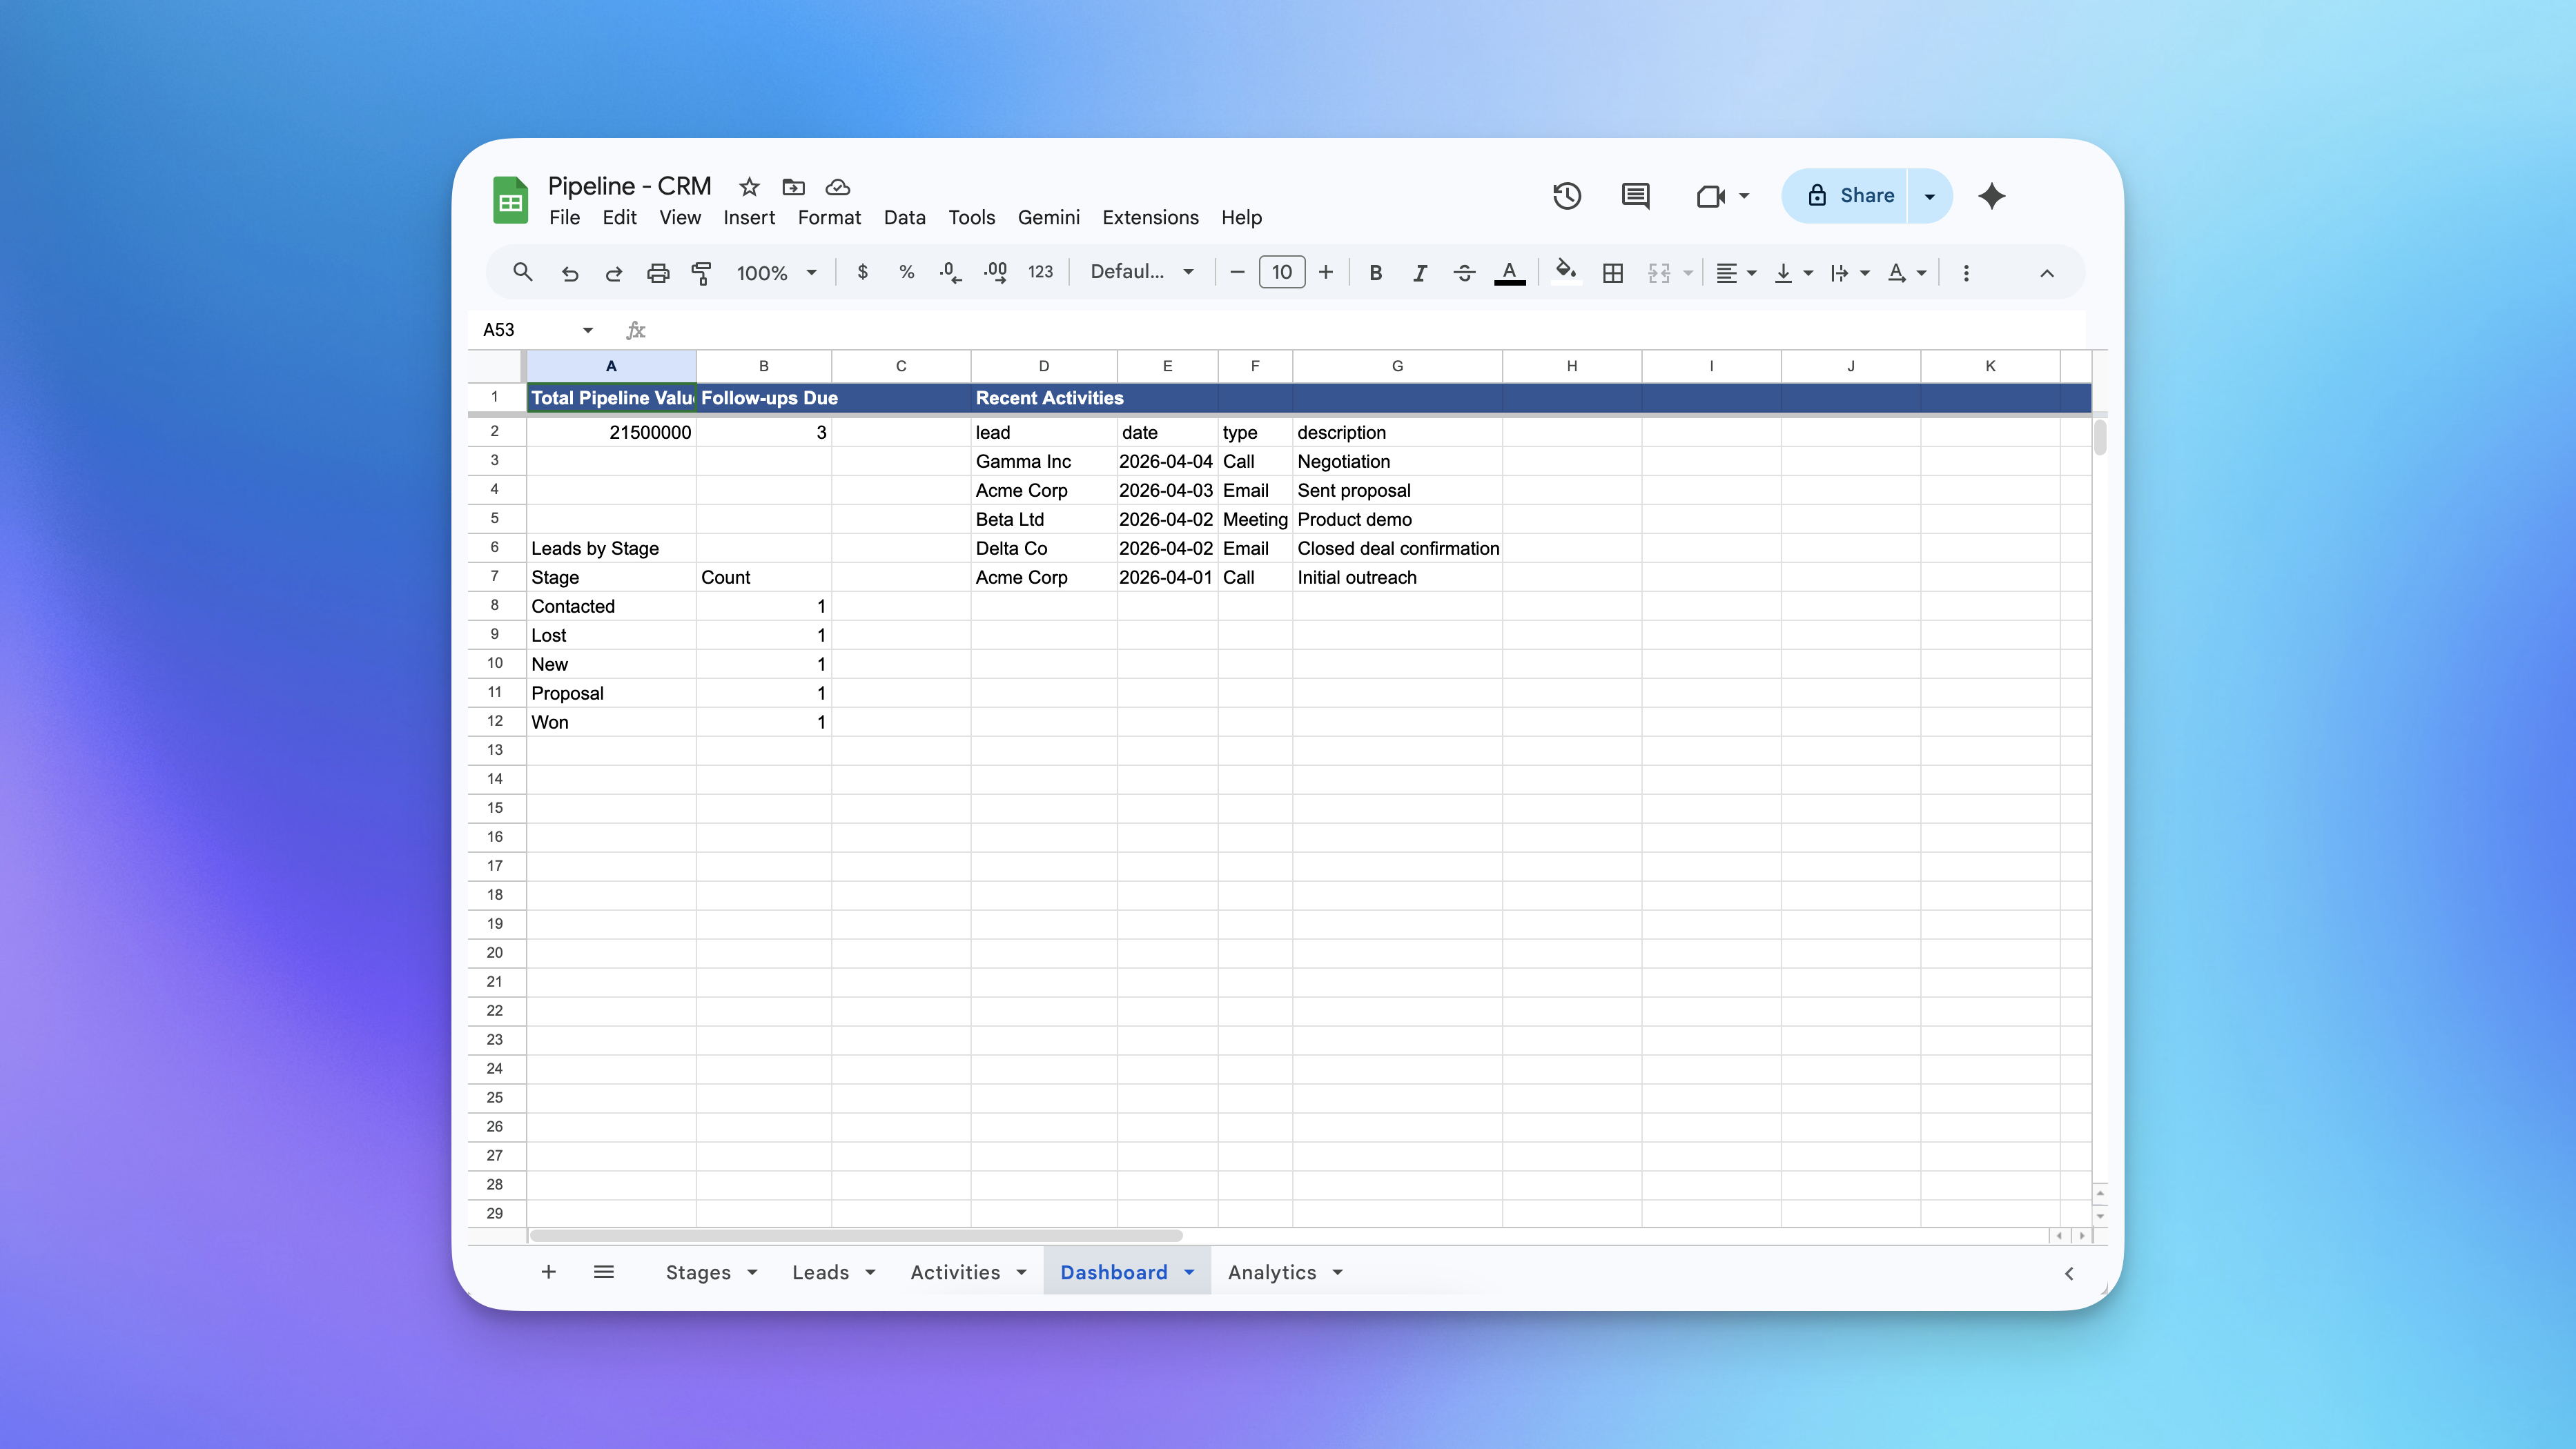Image resolution: width=2576 pixels, height=1449 pixels.
Task: Click the percent format icon
Action: (905, 272)
